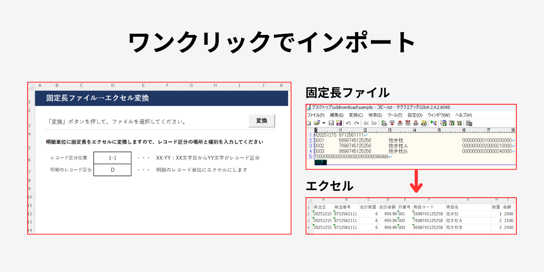Viewport: 544px width, 272px height.
Task: Click the select-all corner of the result sheet
Action: pos(309,199)
